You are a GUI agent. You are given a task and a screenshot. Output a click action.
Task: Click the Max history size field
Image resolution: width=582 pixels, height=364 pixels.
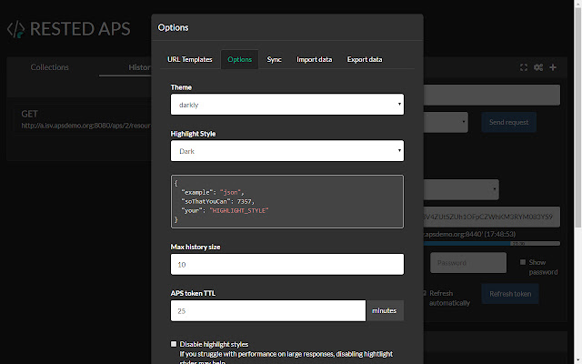[x=286, y=264]
